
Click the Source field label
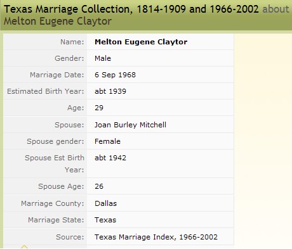(x=70, y=237)
